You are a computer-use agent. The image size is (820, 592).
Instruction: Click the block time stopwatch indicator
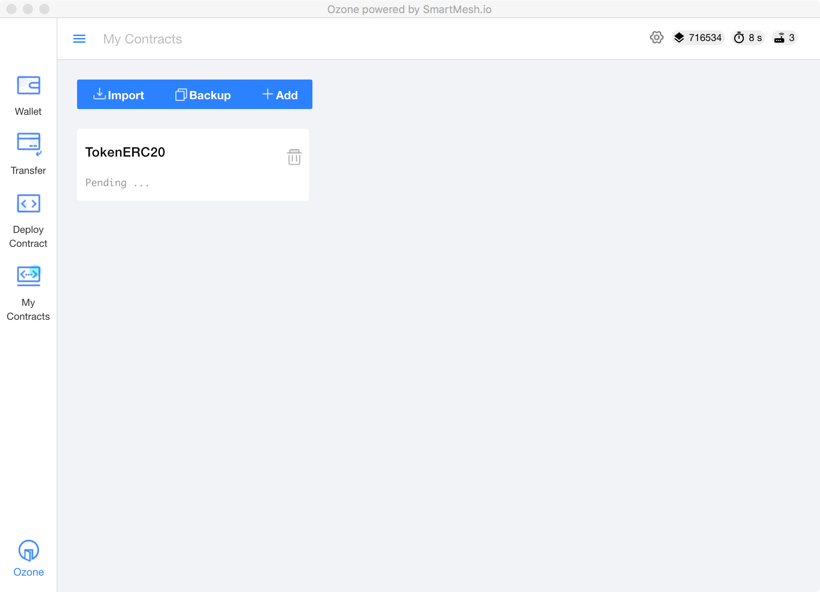point(748,38)
